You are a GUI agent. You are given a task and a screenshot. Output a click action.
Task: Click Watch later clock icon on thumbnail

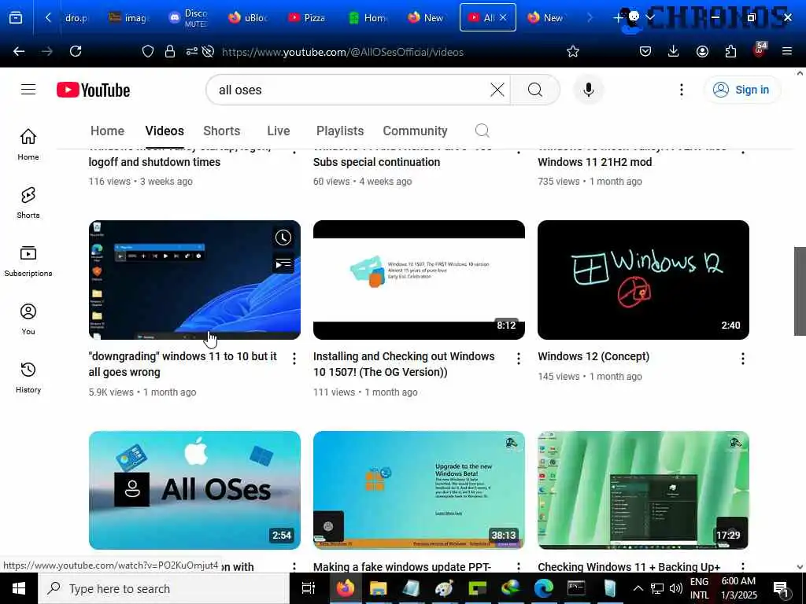pyautogui.click(x=283, y=238)
